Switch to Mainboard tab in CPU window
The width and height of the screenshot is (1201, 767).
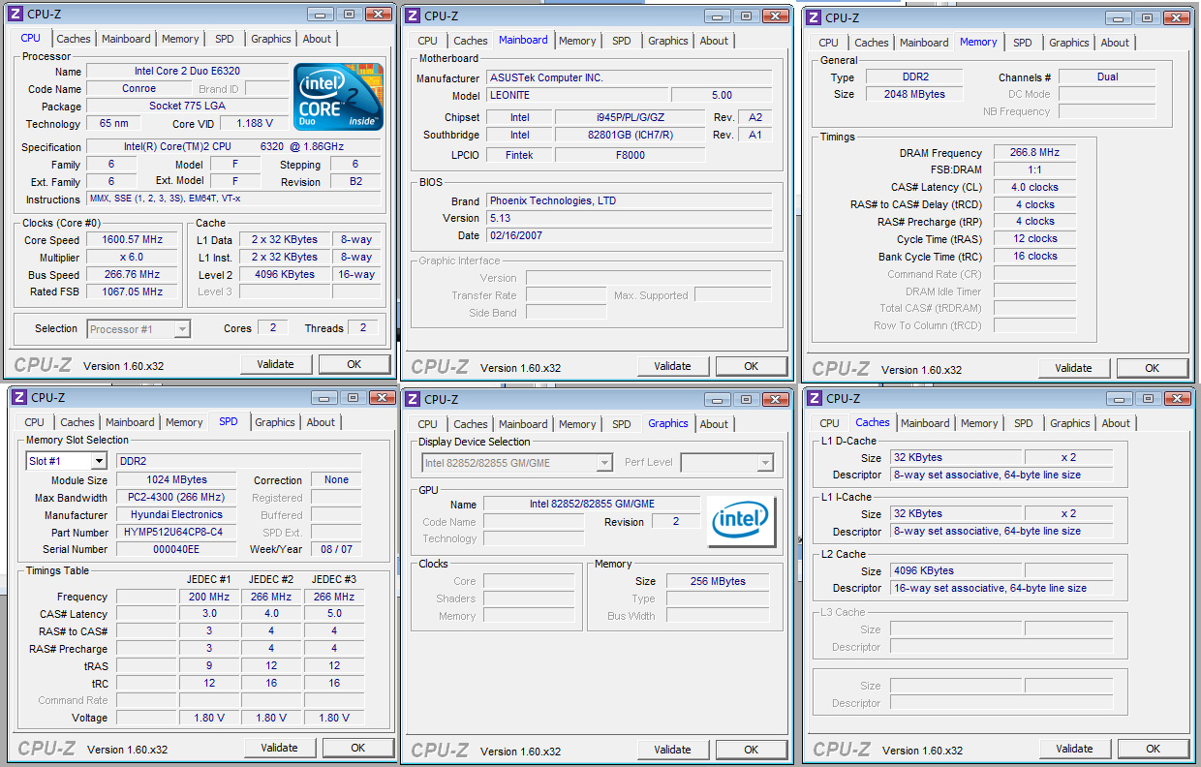tap(127, 39)
